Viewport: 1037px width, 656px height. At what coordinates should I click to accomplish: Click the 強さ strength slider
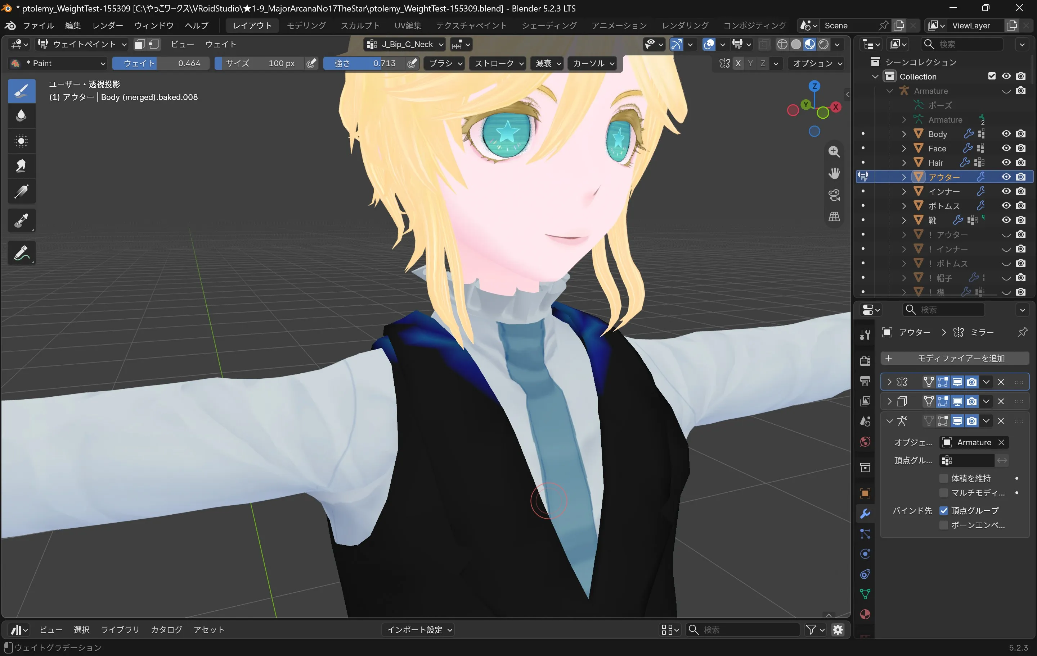[364, 63]
